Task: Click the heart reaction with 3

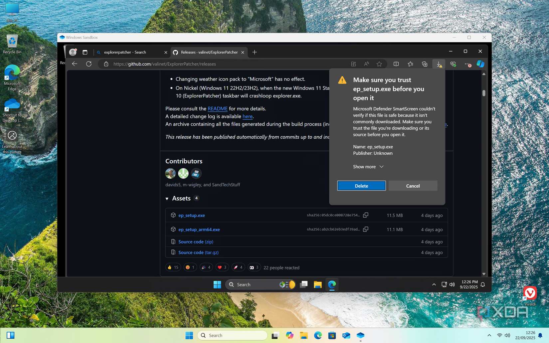Action: [222, 267]
